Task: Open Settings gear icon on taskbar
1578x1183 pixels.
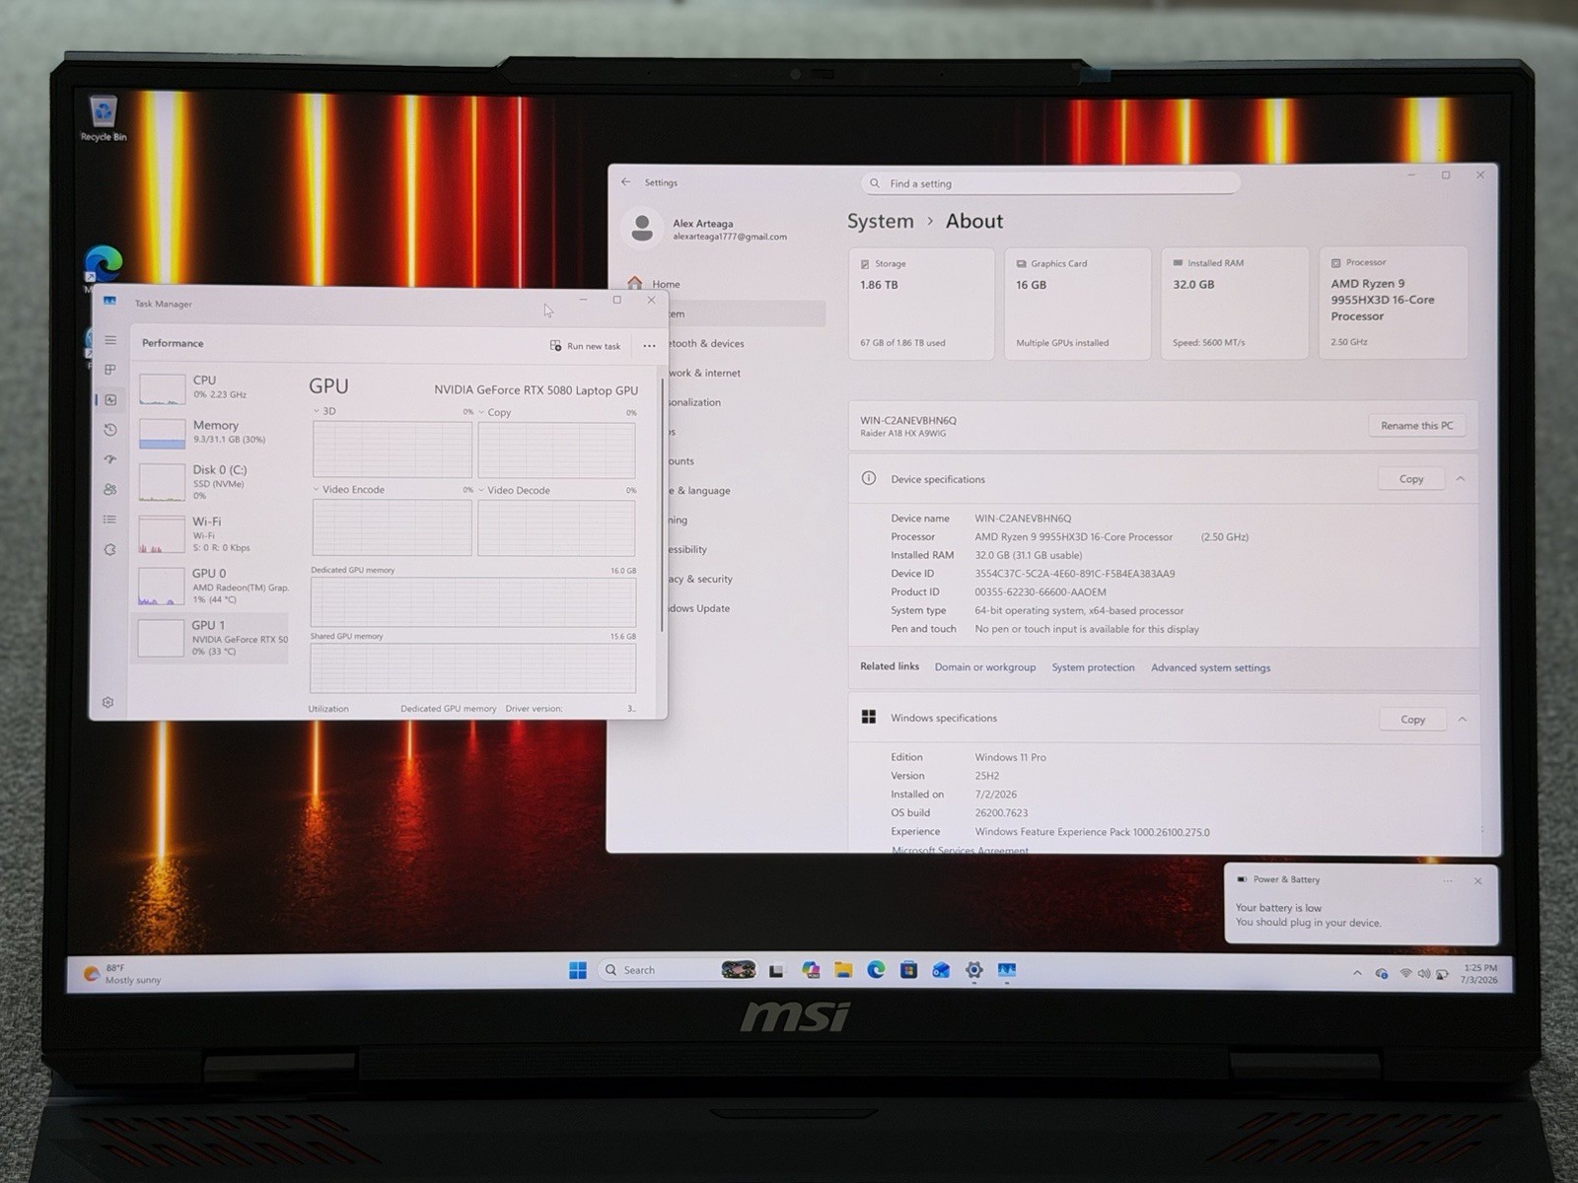Action: pos(973,970)
